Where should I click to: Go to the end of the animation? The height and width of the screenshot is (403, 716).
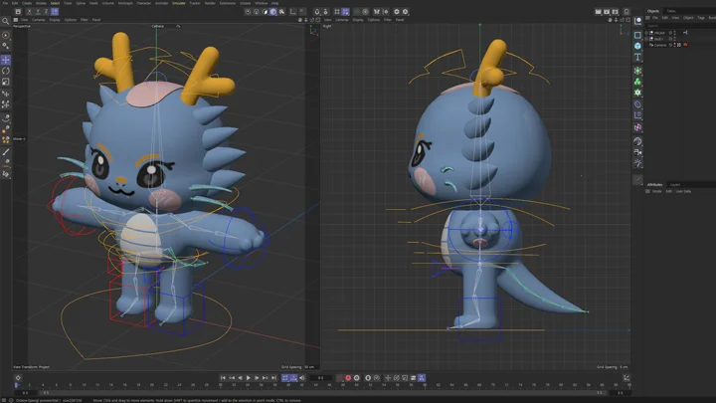pyautogui.click(x=273, y=378)
